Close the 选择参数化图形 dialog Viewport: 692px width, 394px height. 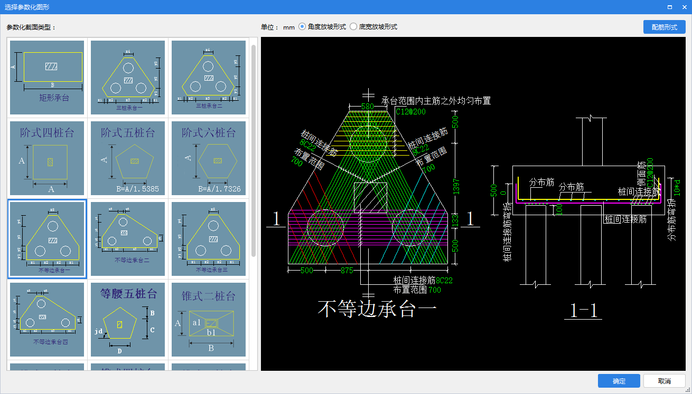pyautogui.click(x=684, y=7)
